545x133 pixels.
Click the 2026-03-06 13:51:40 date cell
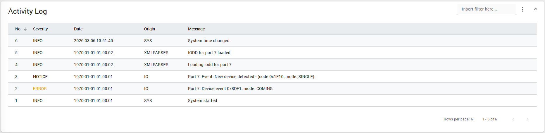pos(93,41)
